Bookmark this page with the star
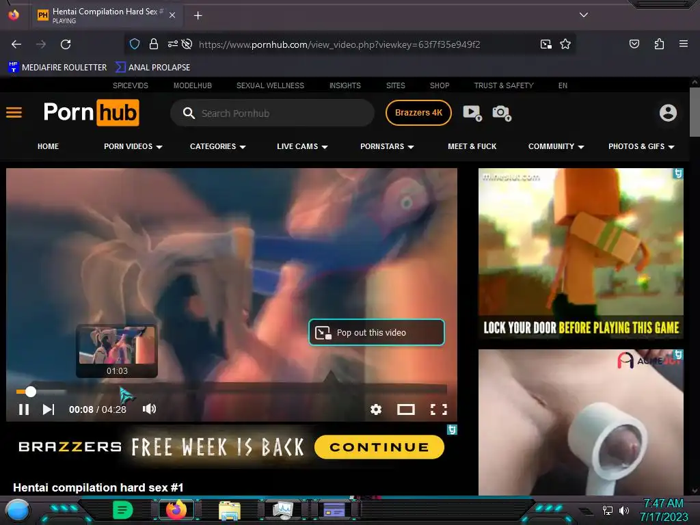The width and height of the screenshot is (700, 525). (x=565, y=44)
